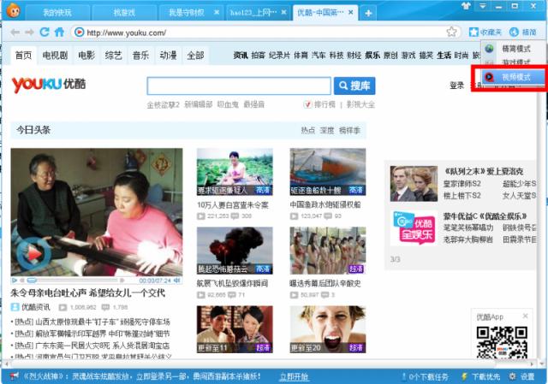Screen dimensions: 548x384
Task: Click the 热点 filter in 今日头条
Action: 308,130
